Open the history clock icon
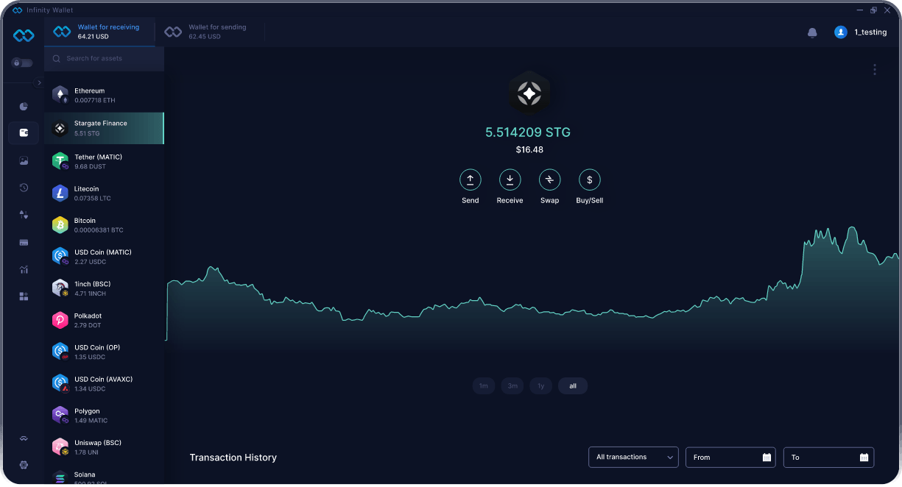902x487 pixels. coord(24,188)
